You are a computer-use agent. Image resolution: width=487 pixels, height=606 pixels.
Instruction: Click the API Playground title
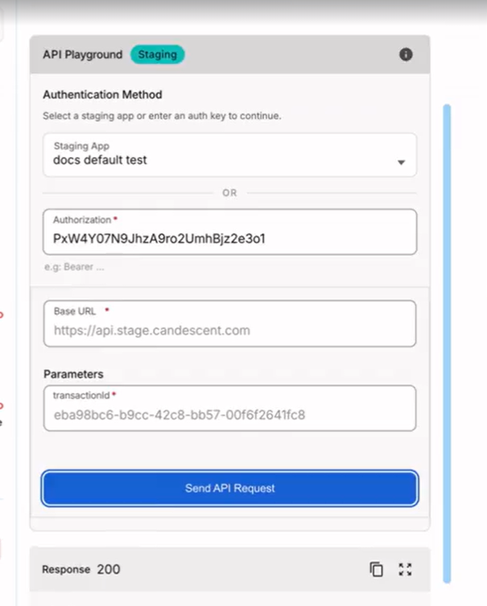click(82, 55)
